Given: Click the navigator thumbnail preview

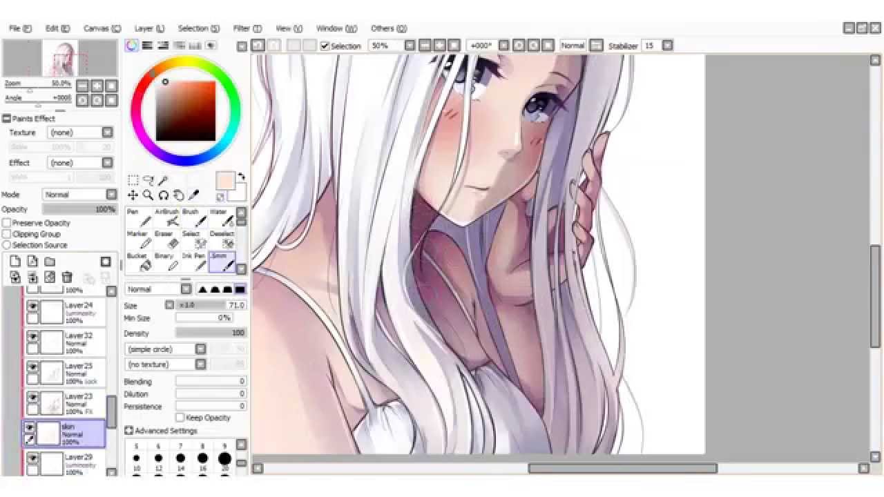Looking at the screenshot, I should pos(60,58).
